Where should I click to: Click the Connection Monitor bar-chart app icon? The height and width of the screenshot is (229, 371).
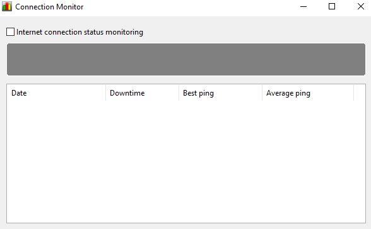pyautogui.click(x=7, y=6)
